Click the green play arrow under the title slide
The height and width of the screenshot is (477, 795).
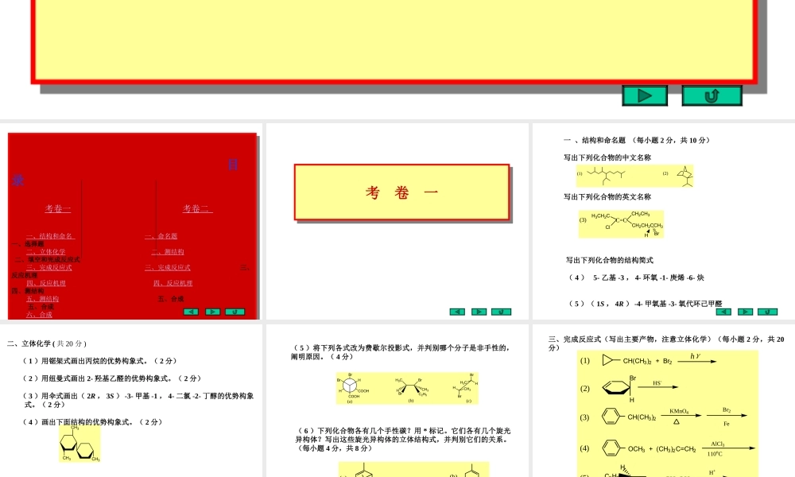pos(646,95)
